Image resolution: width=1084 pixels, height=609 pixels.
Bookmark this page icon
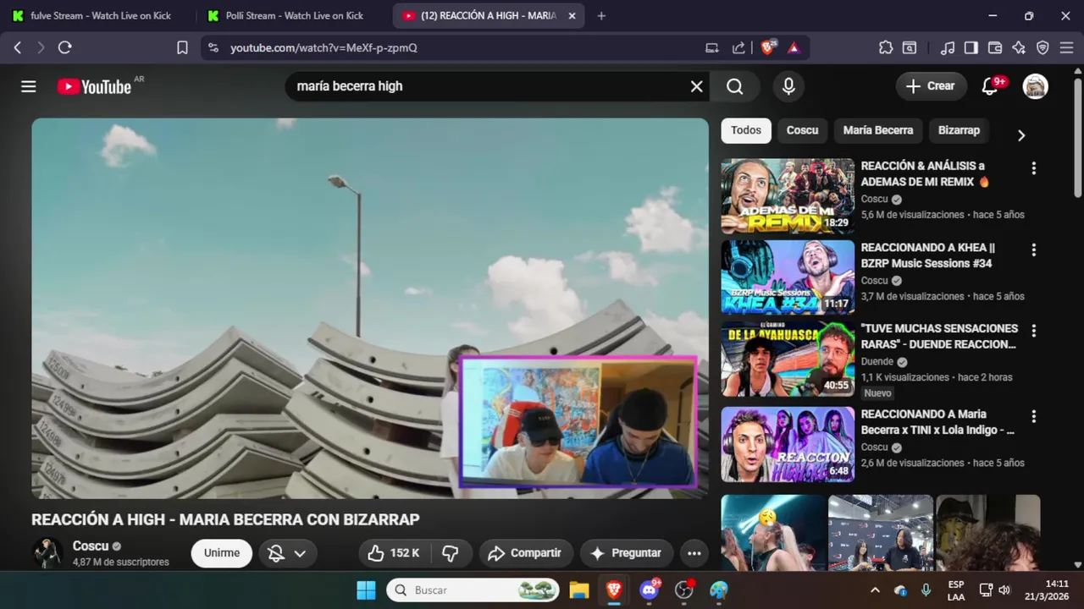tap(182, 47)
